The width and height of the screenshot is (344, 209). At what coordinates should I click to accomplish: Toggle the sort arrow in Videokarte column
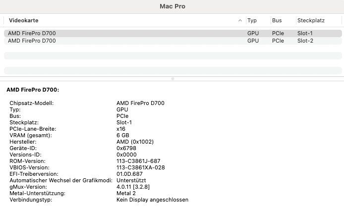(x=240, y=20)
